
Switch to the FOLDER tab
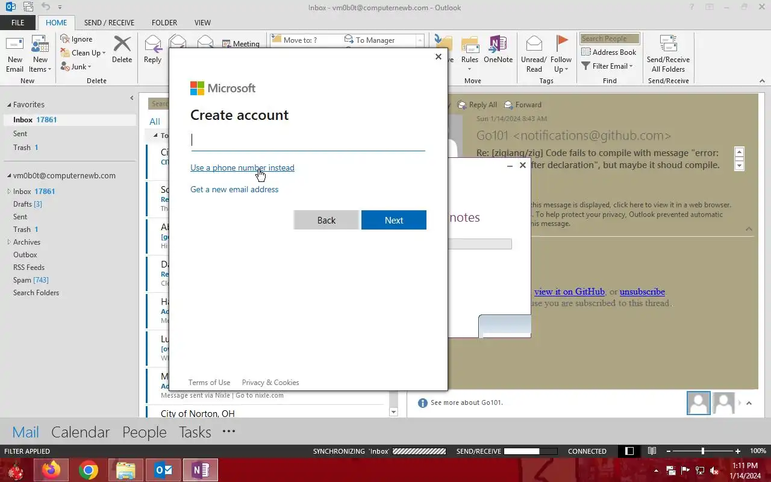click(x=164, y=22)
